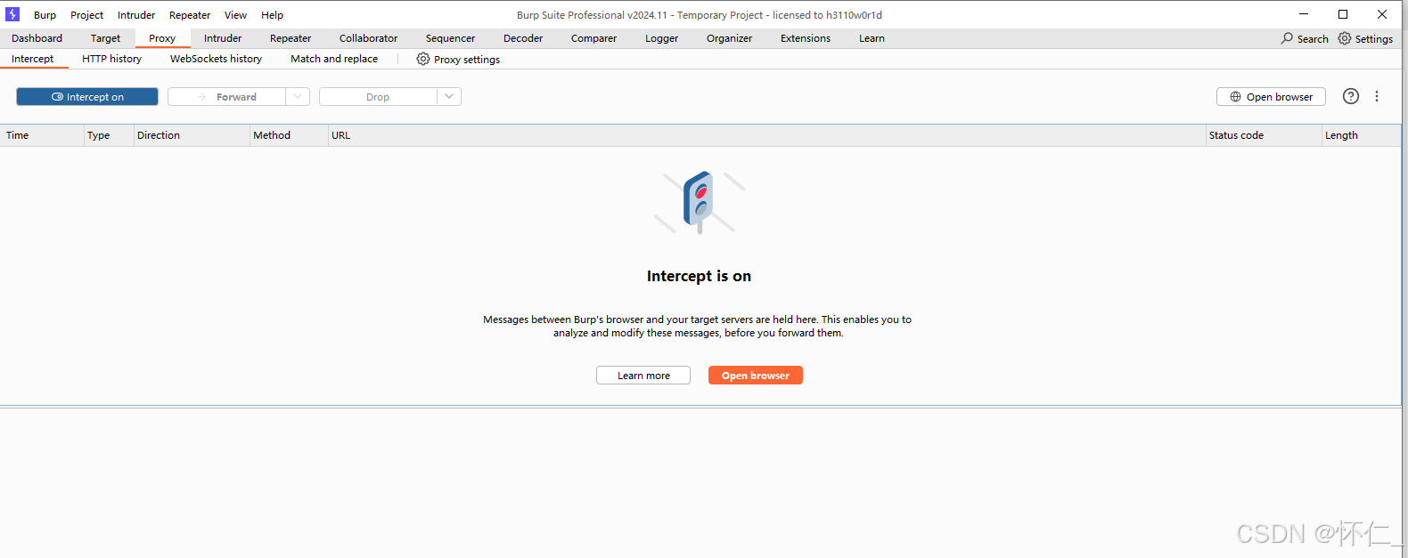Open the Repeater menu in menu bar
The width and height of the screenshot is (1408, 558).
tap(190, 15)
